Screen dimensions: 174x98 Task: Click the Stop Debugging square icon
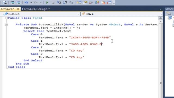point(53,3)
